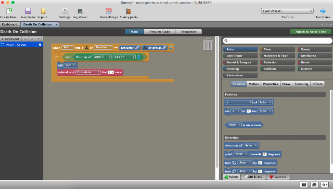This screenshot has width=333, height=189.
Task: Open 'Self' dropdown in kill block
Action: coord(70,65)
